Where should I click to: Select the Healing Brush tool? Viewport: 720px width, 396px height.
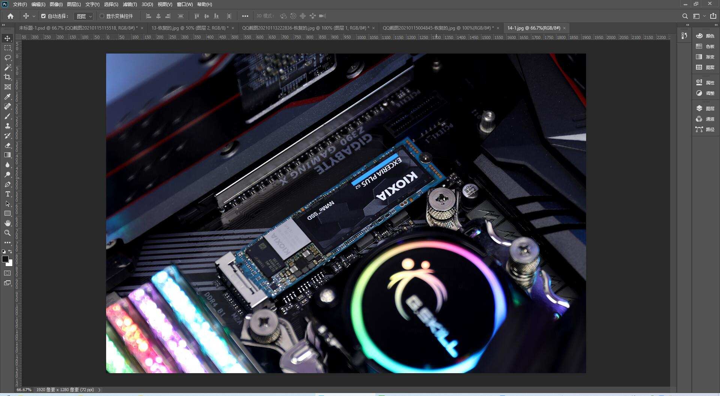(x=7, y=106)
